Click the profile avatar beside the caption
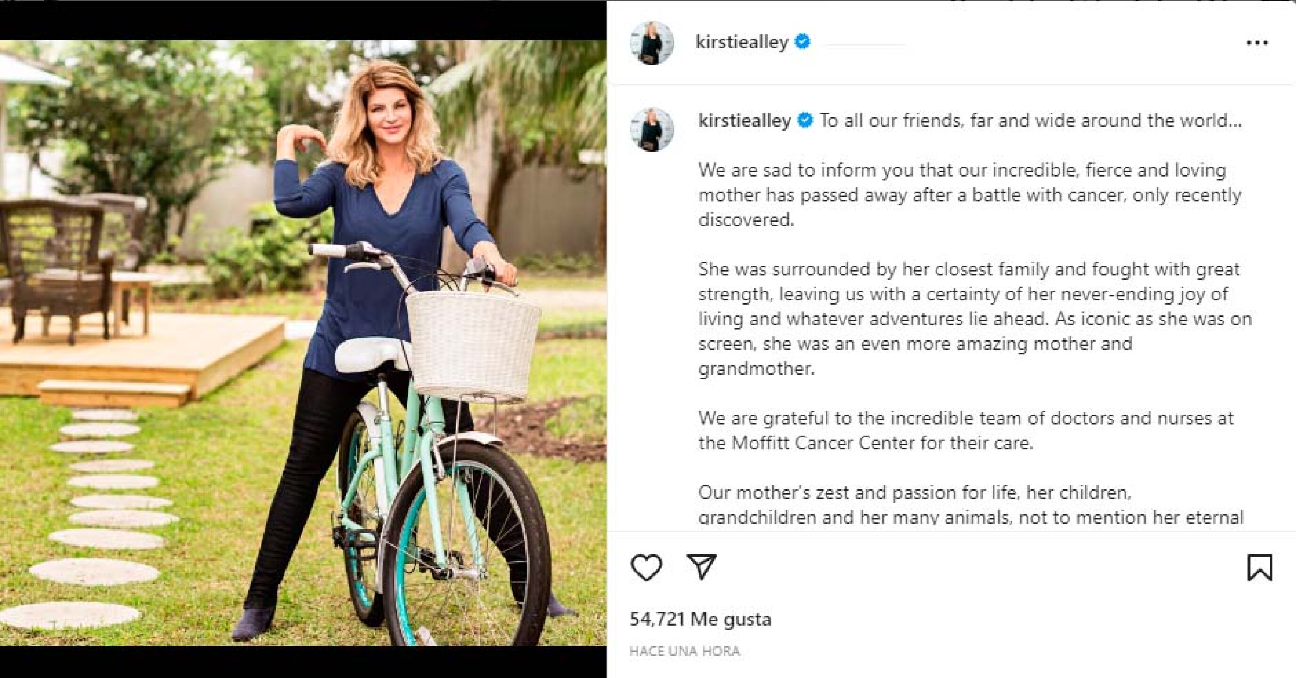This screenshot has height=678, width=1296. point(652,129)
